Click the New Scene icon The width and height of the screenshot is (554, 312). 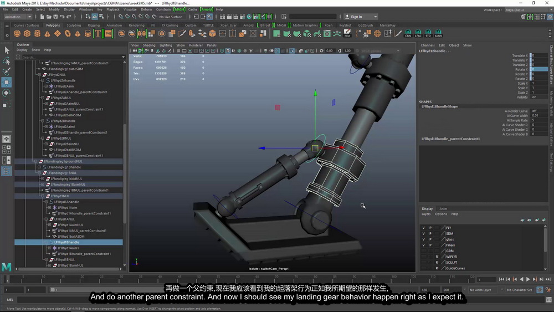tap(42, 17)
